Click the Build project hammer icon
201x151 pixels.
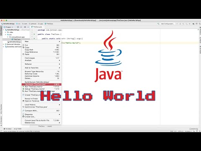point(158,24)
